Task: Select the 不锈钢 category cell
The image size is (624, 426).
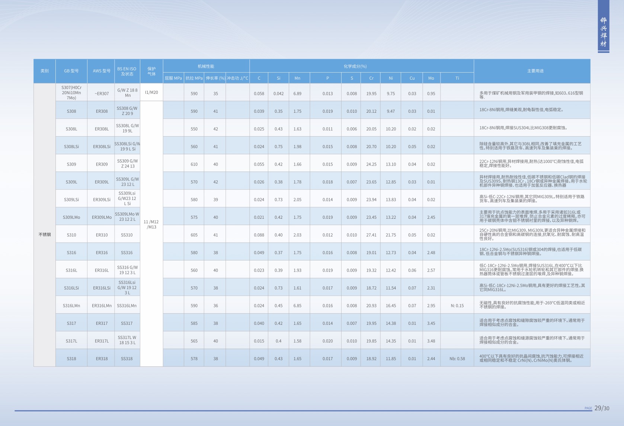Action: [x=45, y=235]
